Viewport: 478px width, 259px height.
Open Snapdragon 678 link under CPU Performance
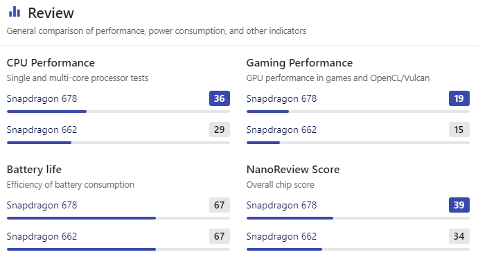point(42,99)
